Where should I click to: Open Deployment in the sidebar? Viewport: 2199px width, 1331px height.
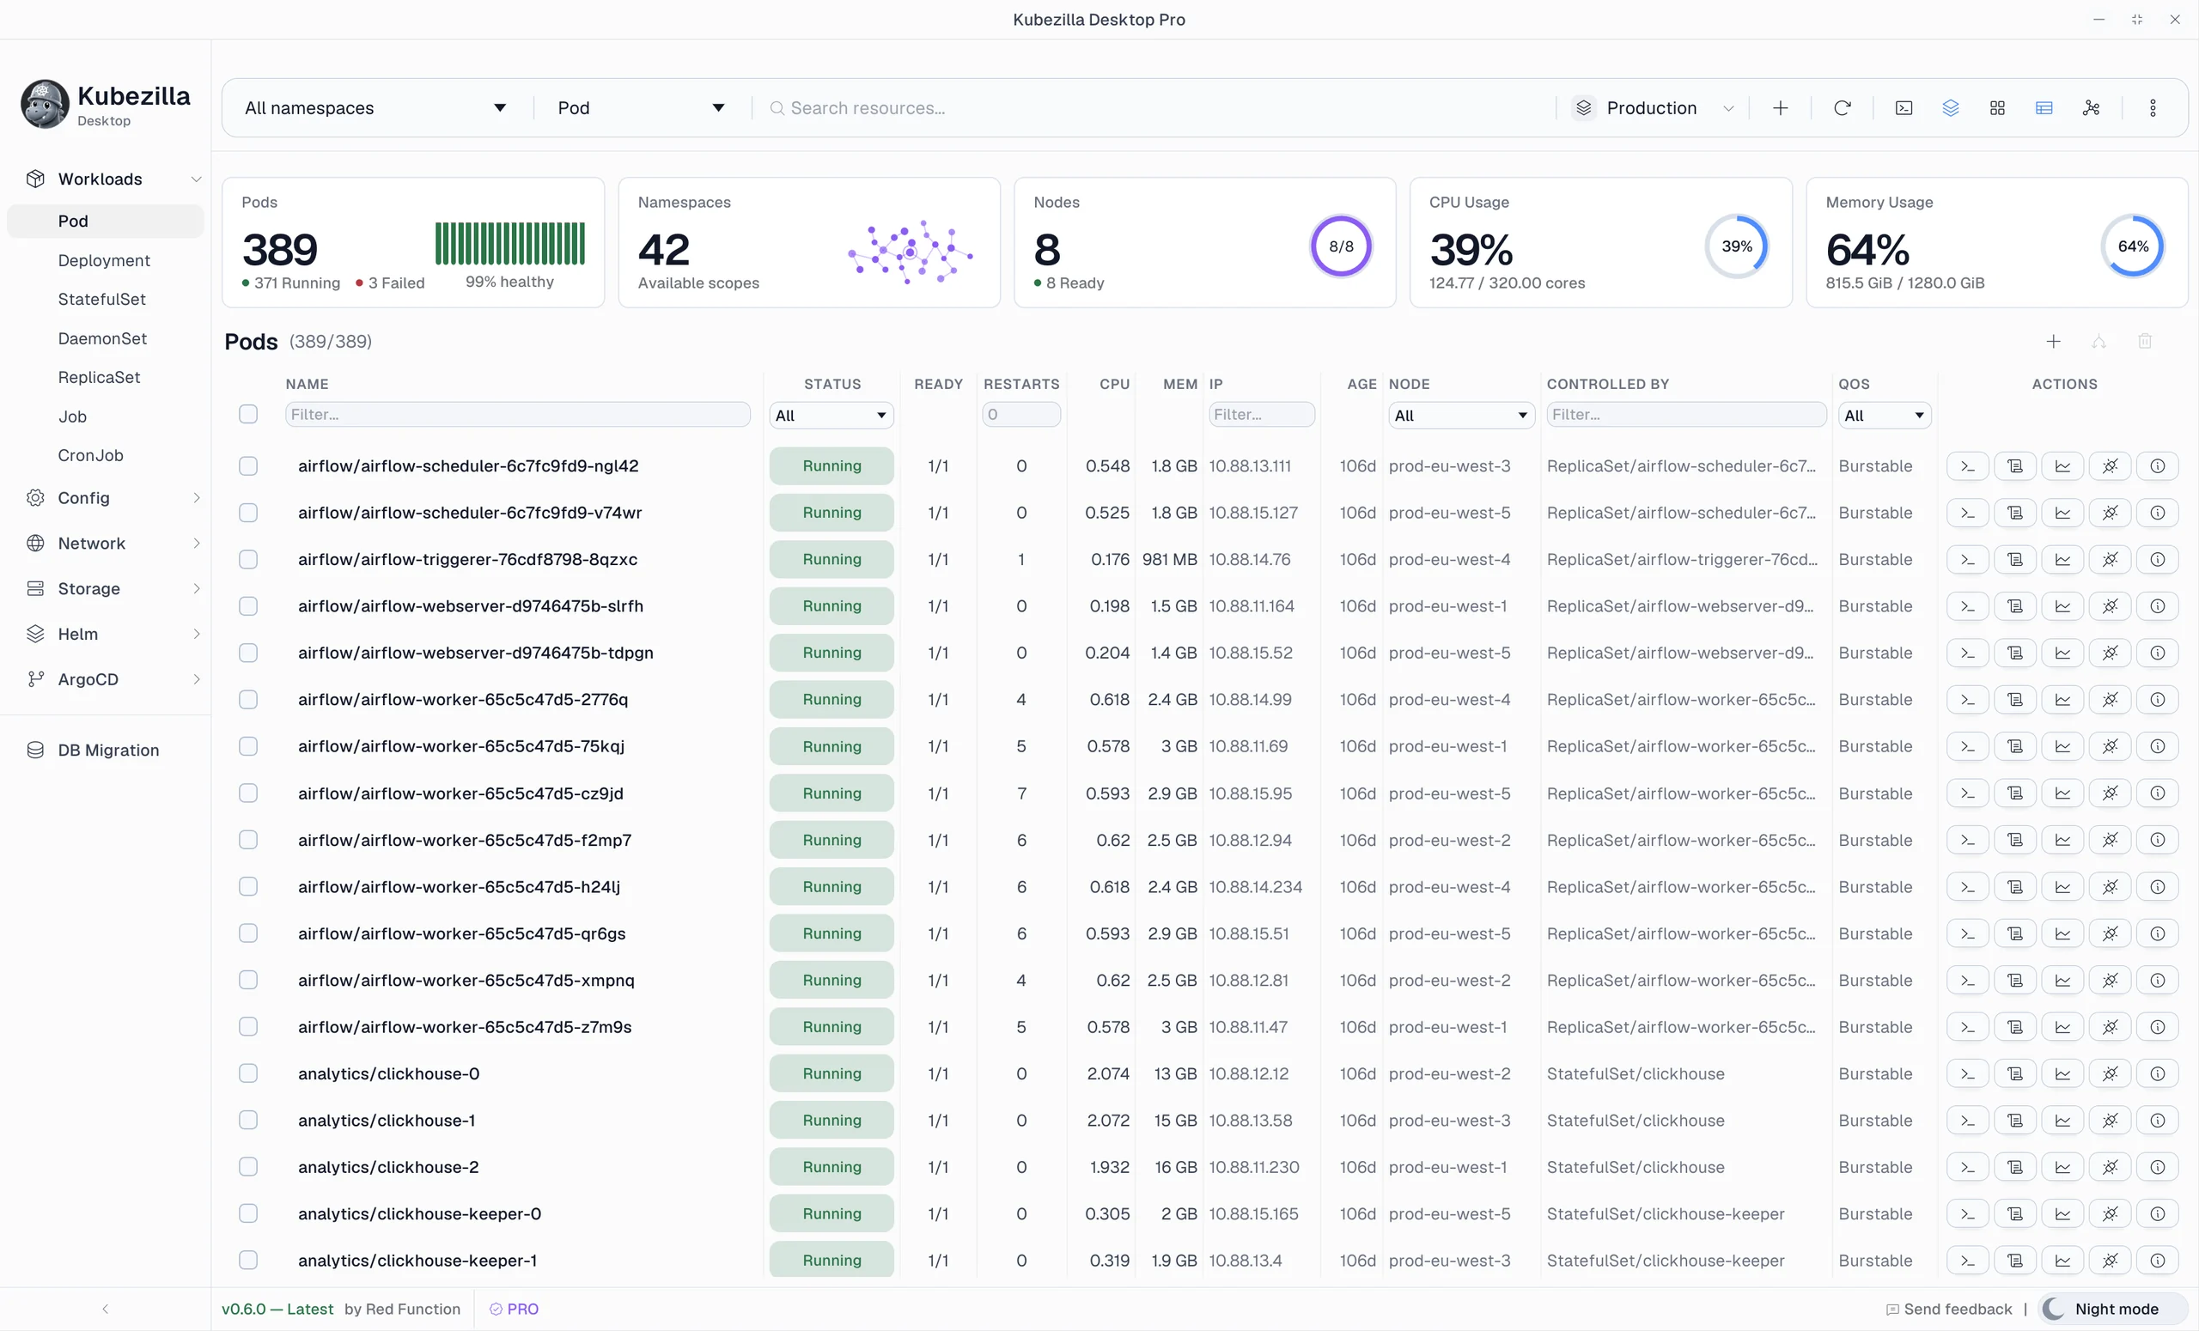(104, 260)
